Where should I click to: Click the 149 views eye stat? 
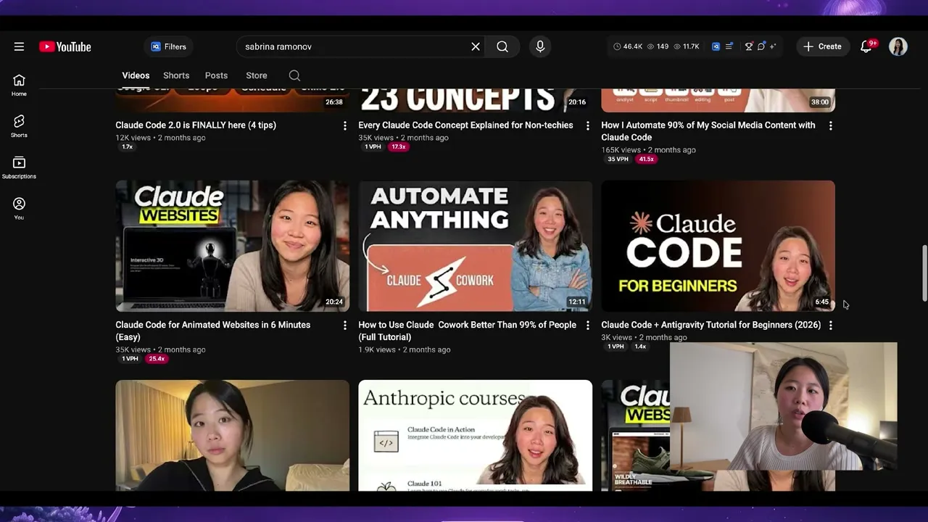point(658,46)
